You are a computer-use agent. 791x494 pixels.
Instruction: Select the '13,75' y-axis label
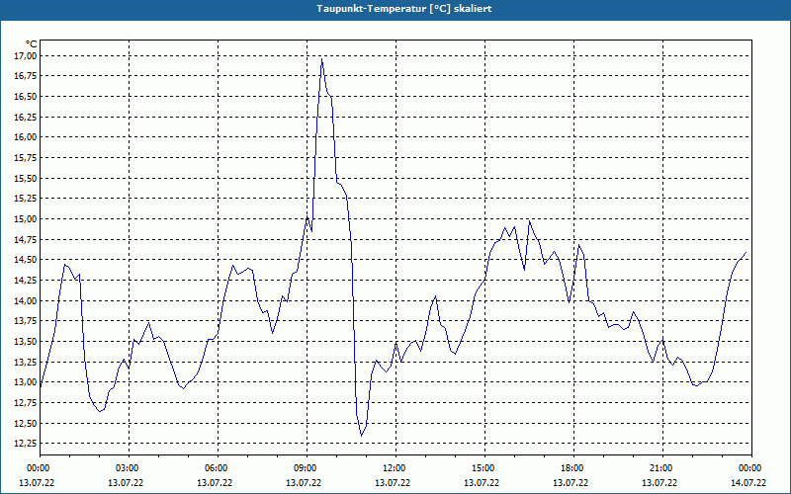click(26, 320)
